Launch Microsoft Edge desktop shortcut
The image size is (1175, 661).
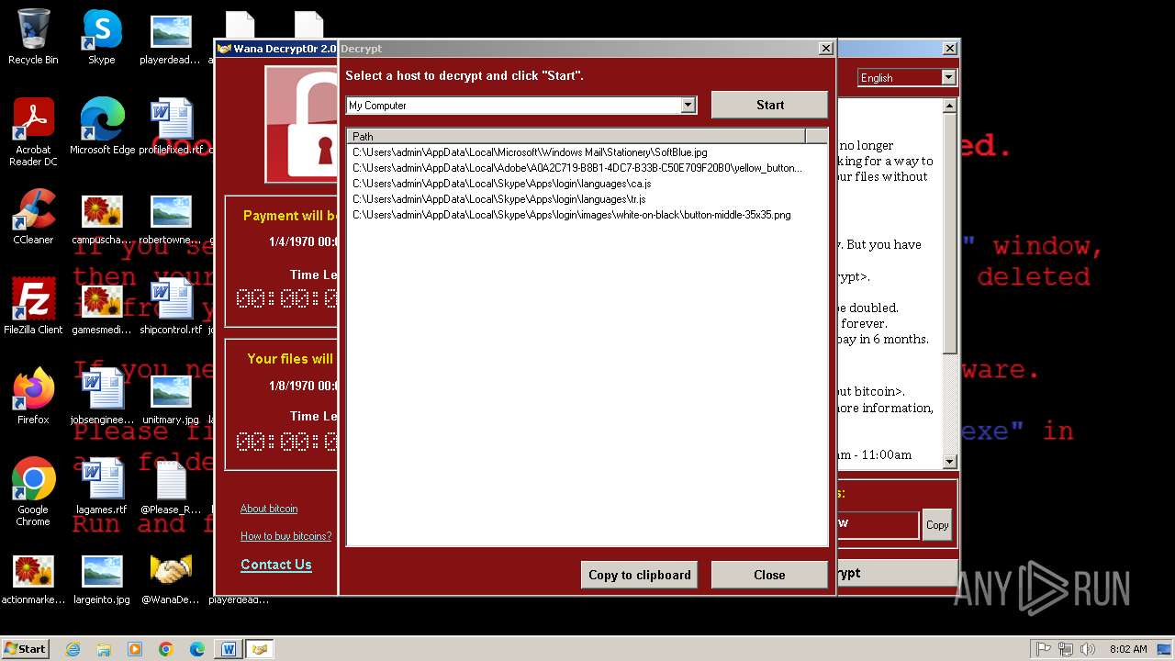point(102,126)
